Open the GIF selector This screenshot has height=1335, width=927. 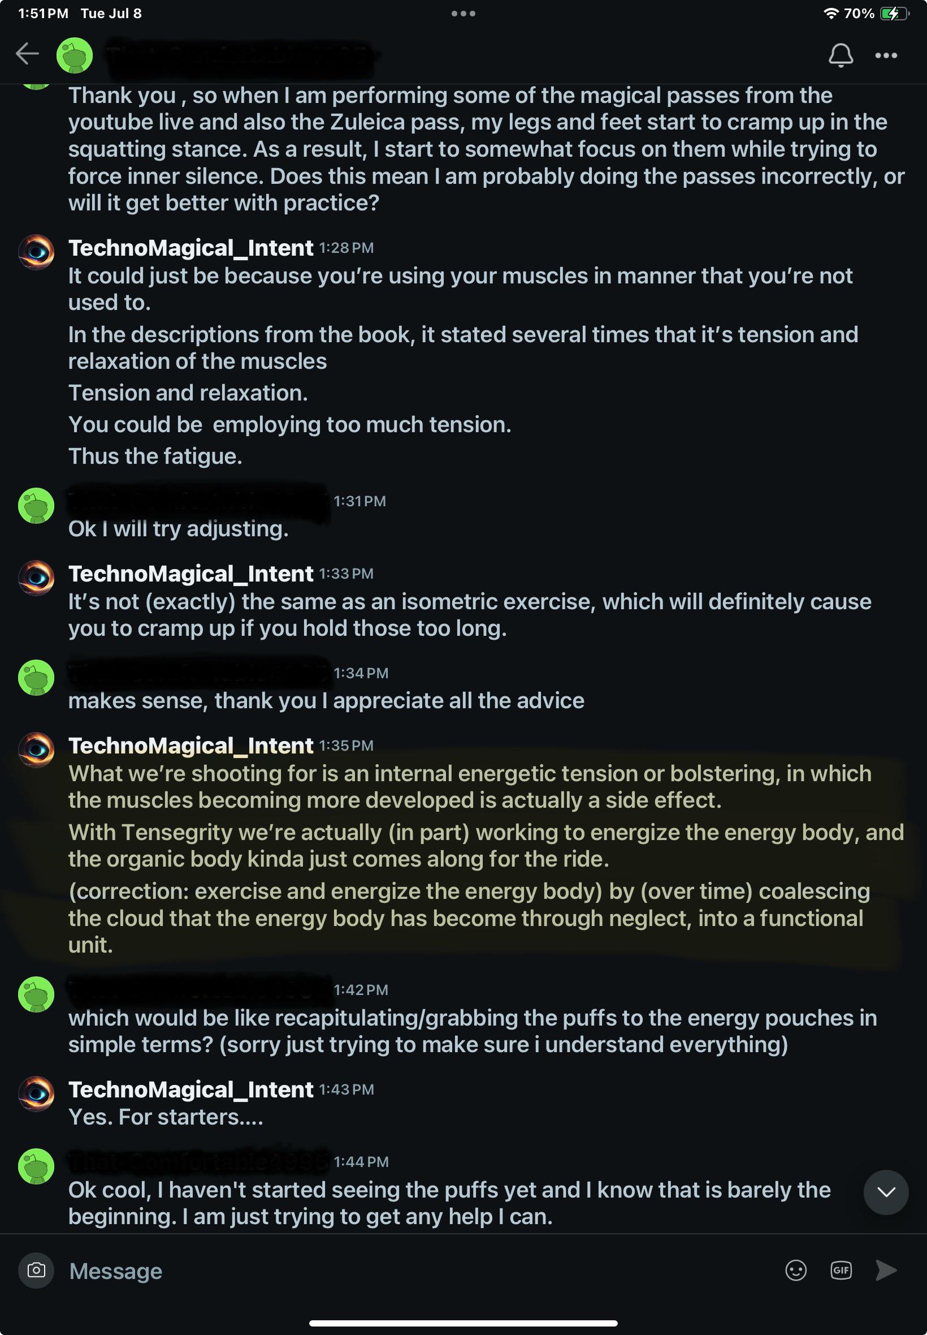point(841,1270)
